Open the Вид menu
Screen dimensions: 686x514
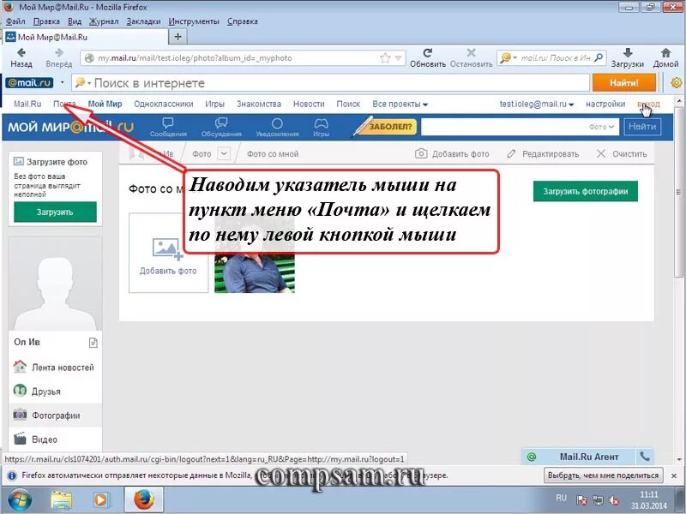75,21
